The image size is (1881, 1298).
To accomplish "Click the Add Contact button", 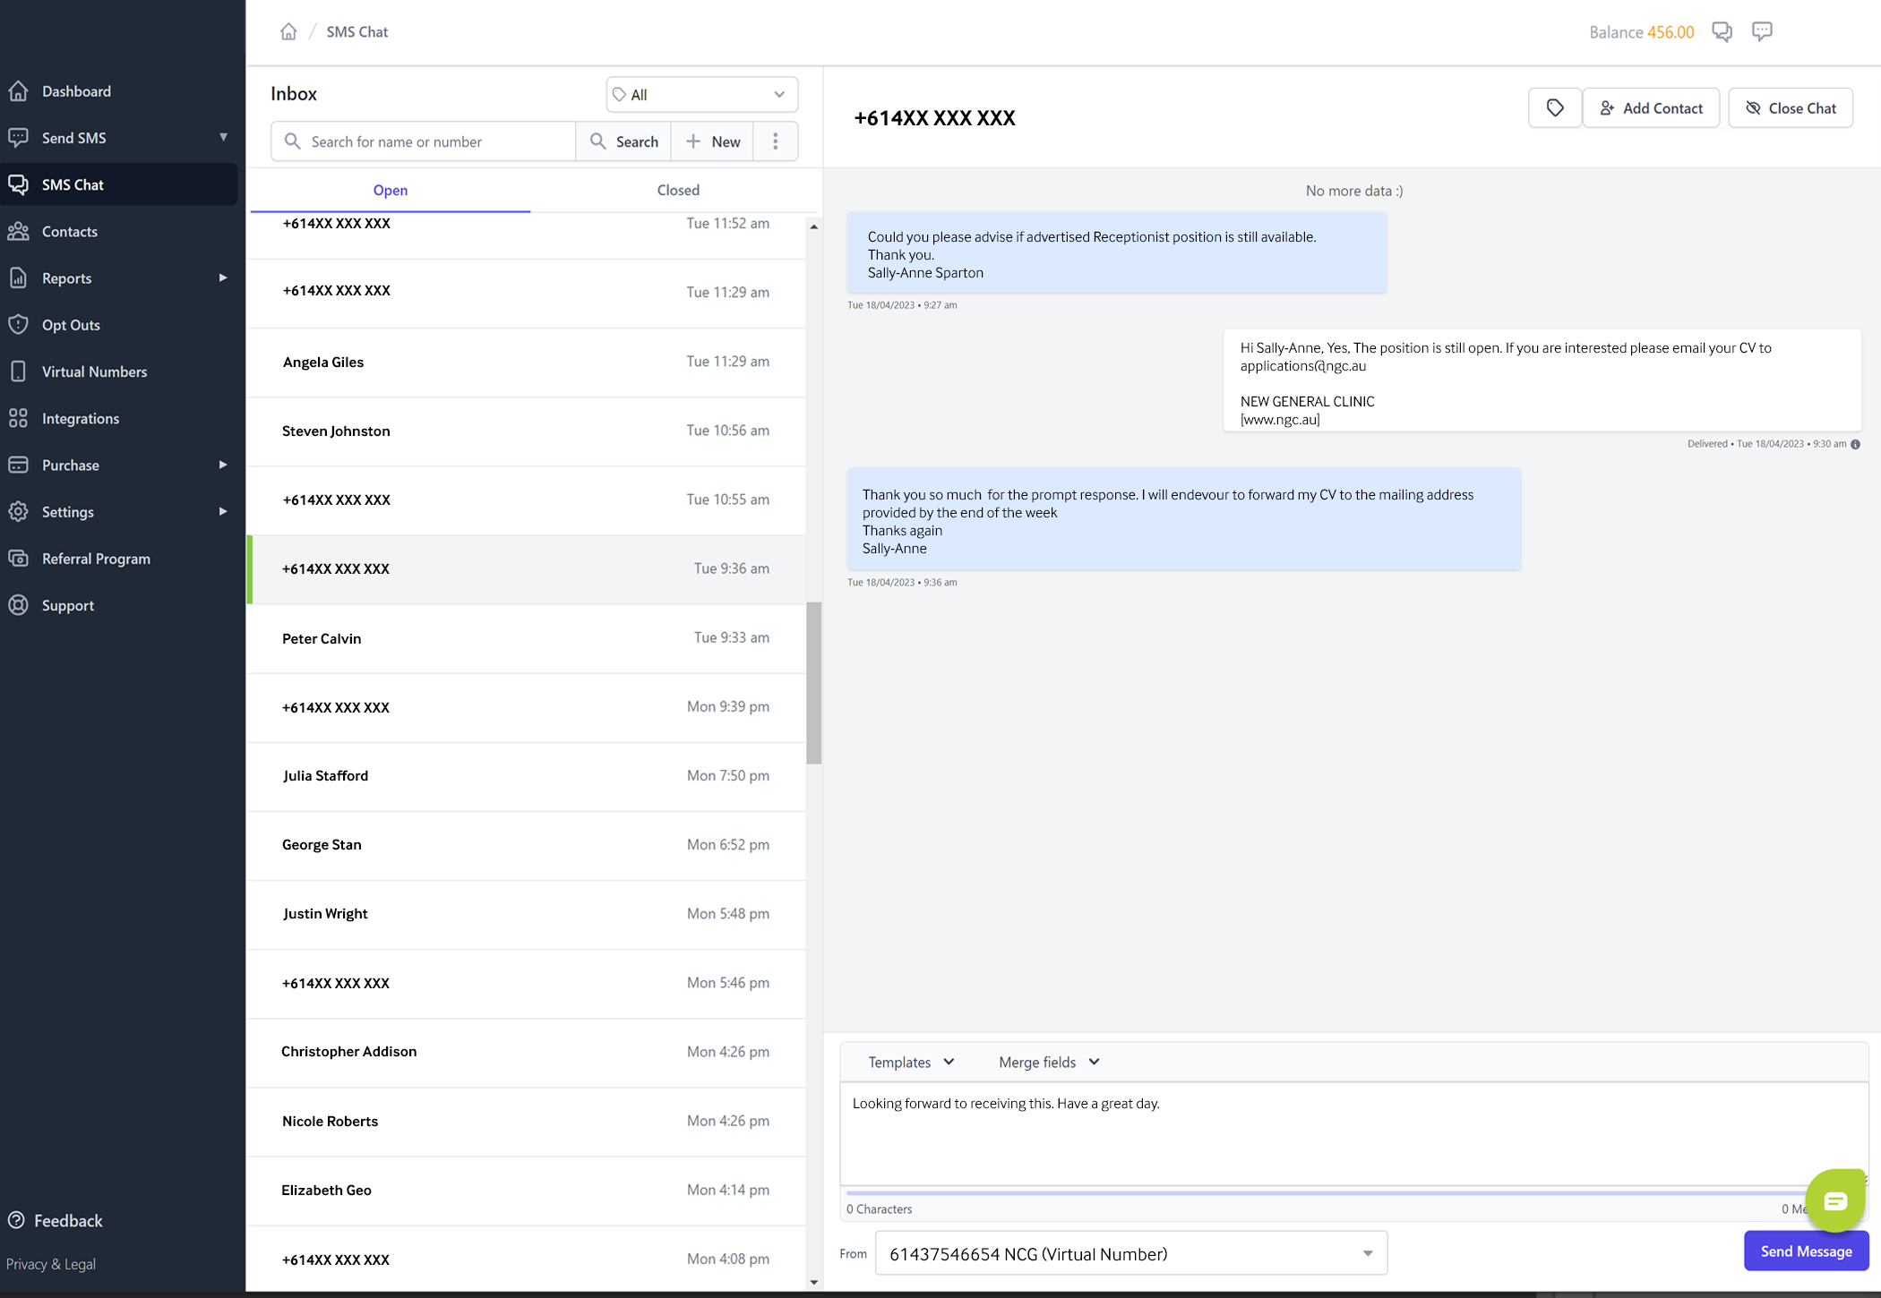I will coord(1651,108).
